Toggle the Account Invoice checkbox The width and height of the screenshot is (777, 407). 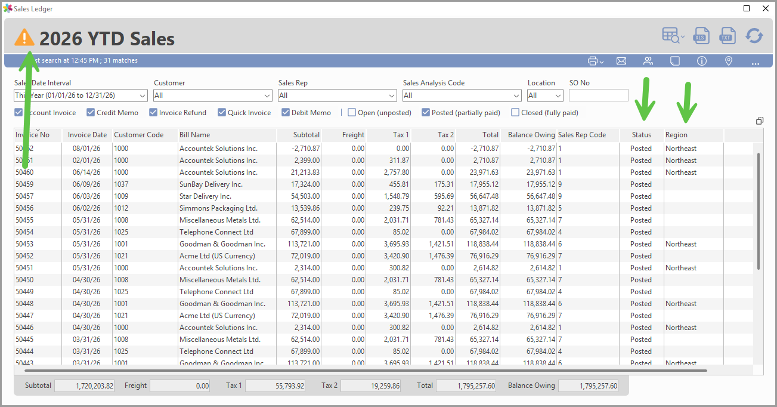coord(18,112)
